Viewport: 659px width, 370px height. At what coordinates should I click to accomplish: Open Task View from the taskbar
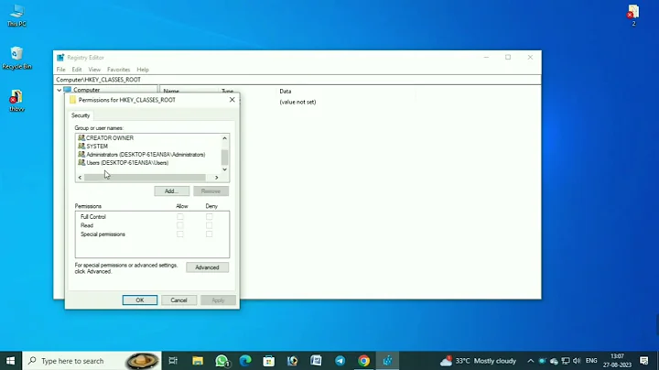pyautogui.click(x=173, y=361)
